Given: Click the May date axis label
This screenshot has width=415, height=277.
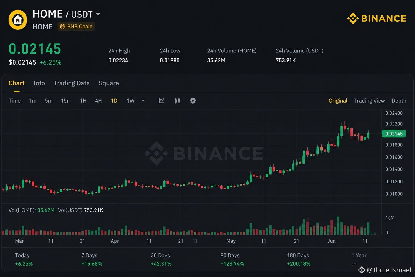Looking at the screenshot, I should click(231, 241).
